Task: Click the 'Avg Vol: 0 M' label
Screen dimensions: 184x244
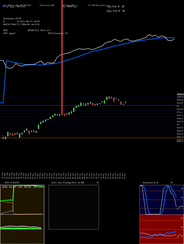Action: tap(116, 7)
